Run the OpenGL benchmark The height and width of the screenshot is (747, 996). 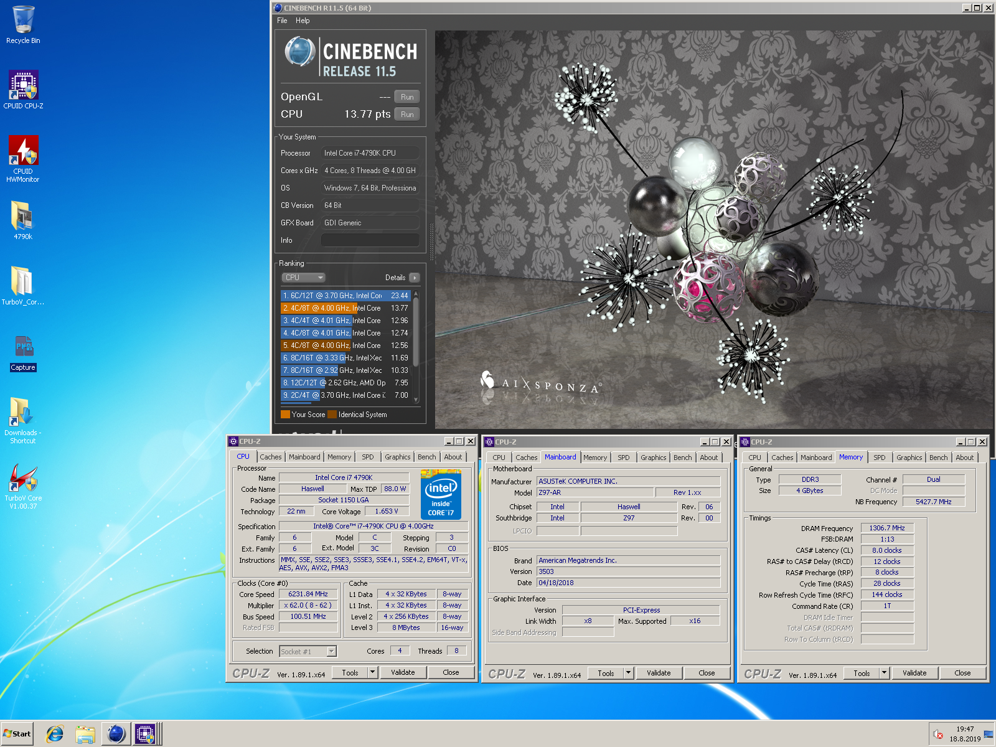click(x=407, y=97)
